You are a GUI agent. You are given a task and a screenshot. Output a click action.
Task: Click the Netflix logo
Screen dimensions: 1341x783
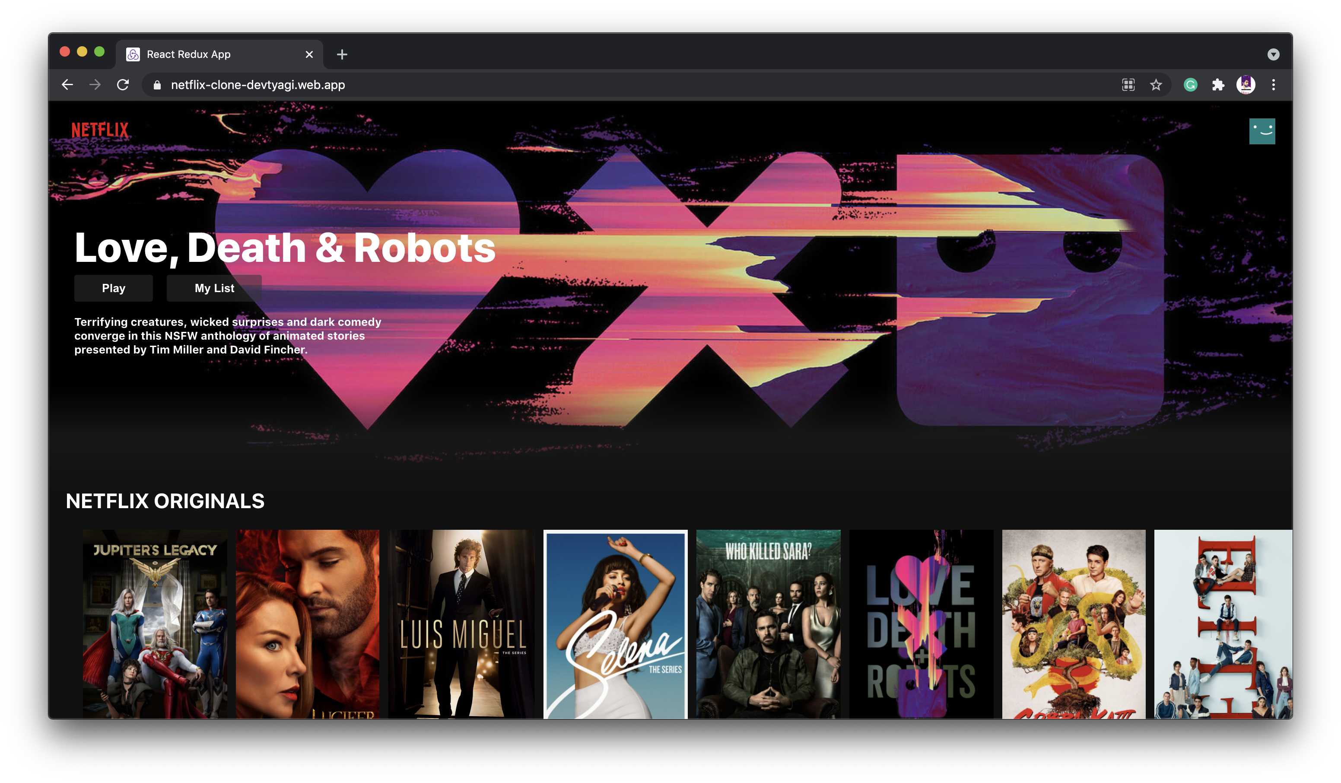coord(100,130)
